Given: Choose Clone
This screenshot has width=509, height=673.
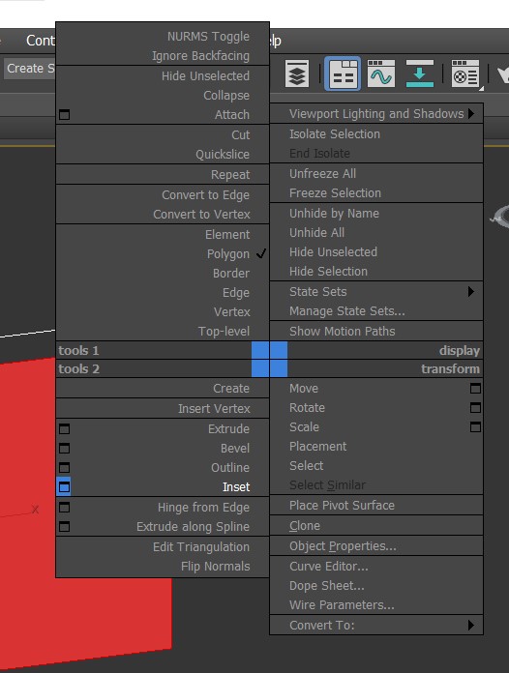Looking at the screenshot, I should click(x=305, y=526).
